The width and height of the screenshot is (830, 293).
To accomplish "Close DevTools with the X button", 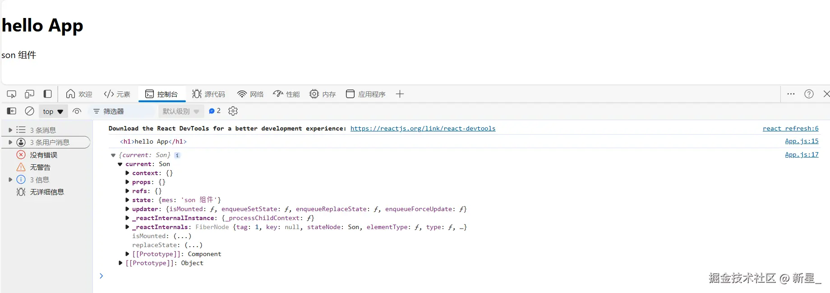I will (826, 94).
